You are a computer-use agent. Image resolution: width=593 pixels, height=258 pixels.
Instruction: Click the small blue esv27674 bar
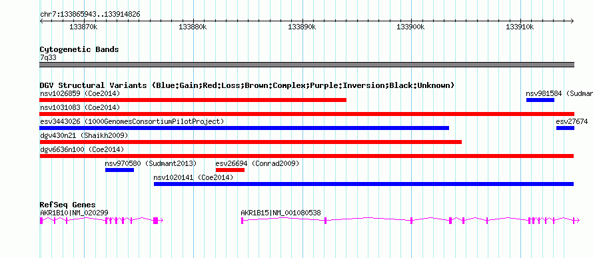click(x=565, y=128)
